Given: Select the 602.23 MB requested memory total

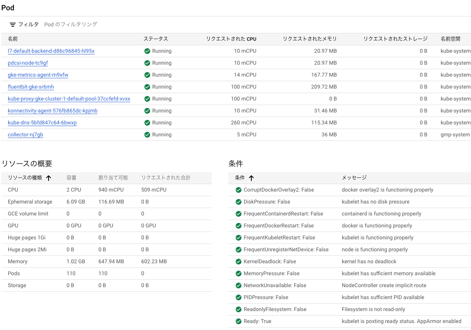Looking at the screenshot, I should [154, 262].
